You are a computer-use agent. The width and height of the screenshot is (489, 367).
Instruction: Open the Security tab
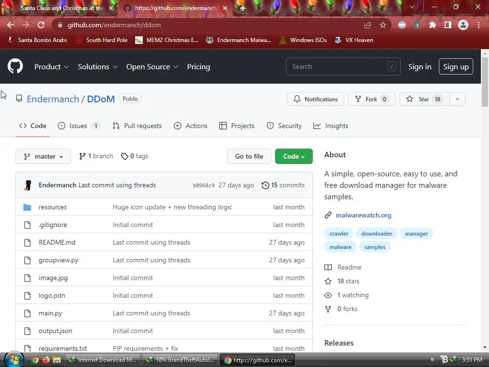[x=284, y=126]
